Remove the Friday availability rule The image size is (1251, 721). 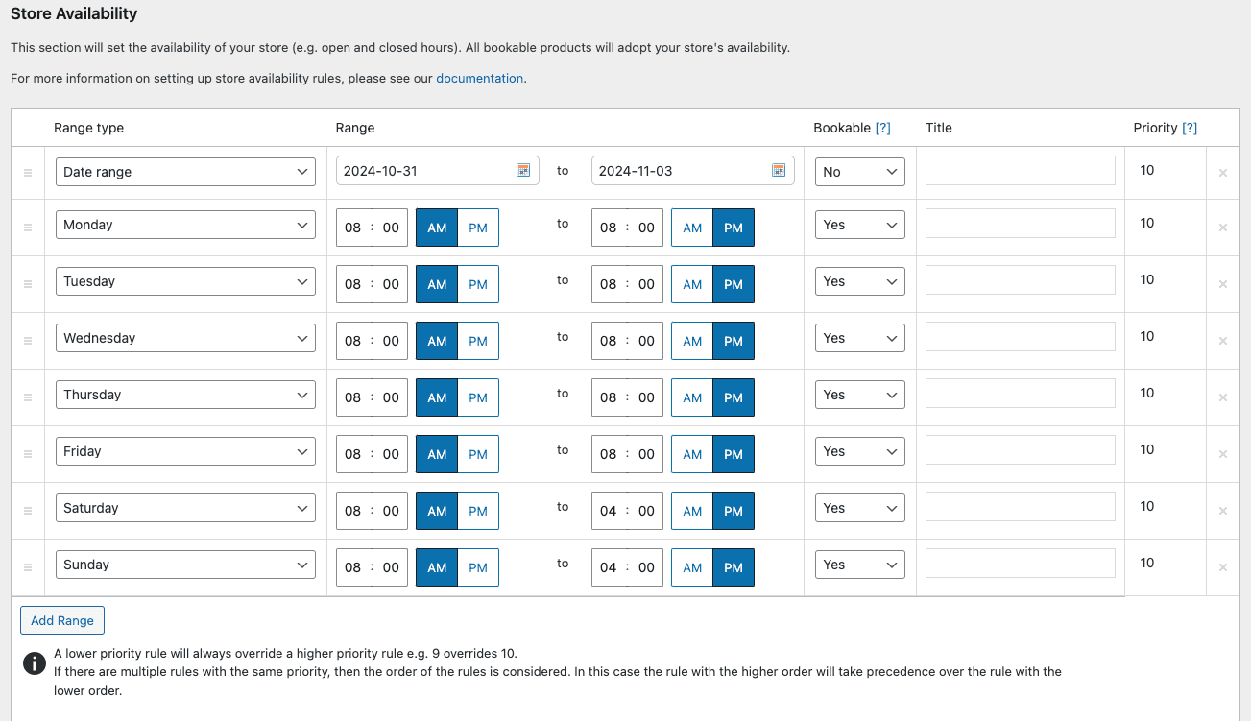(1223, 453)
